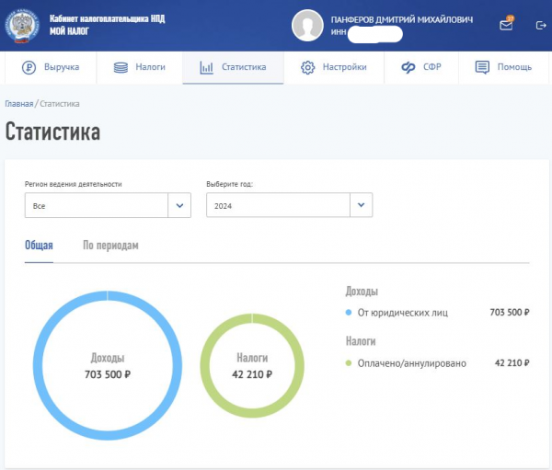The image size is (552, 470).
Task: Click the gear icon for Настройки
Action: (307, 67)
